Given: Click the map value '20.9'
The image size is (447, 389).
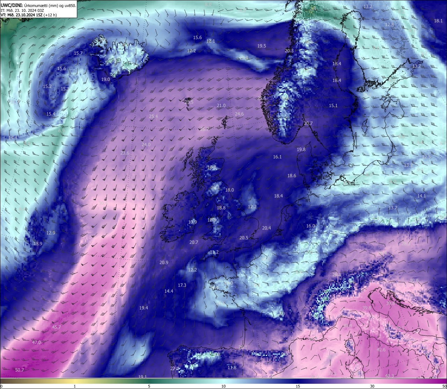Looking at the screenshot, I should [x=164, y=262].
